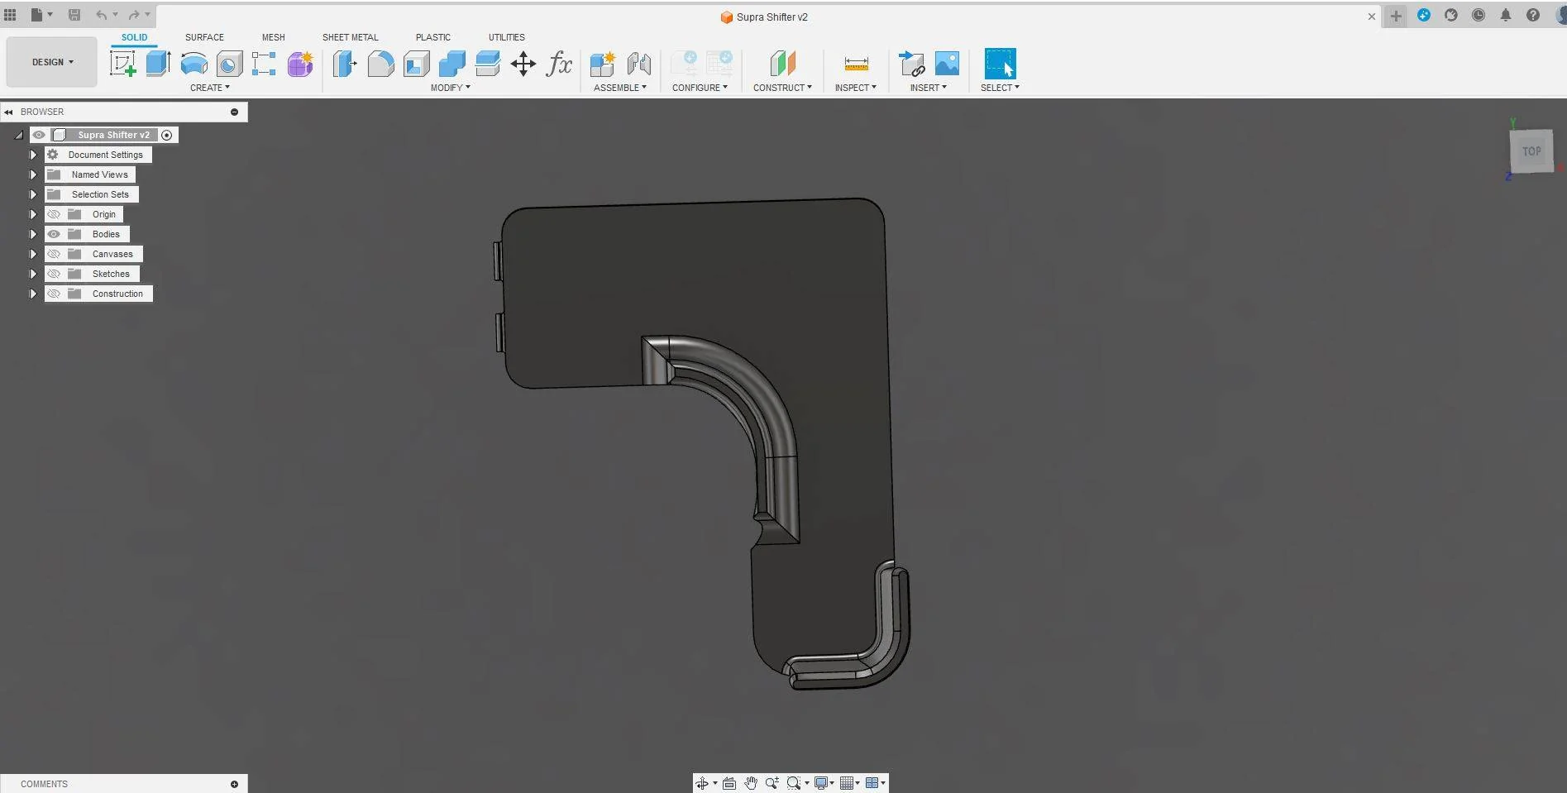1567x793 pixels.
Task: Open the MODIFY dropdown menu
Action: (x=450, y=88)
